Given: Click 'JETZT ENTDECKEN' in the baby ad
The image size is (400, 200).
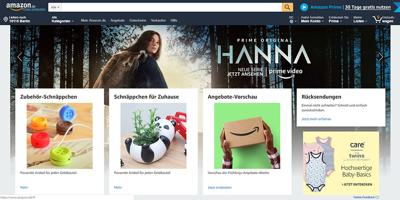Looking at the screenshot, I should pyautogui.click(x=356, y=184).
